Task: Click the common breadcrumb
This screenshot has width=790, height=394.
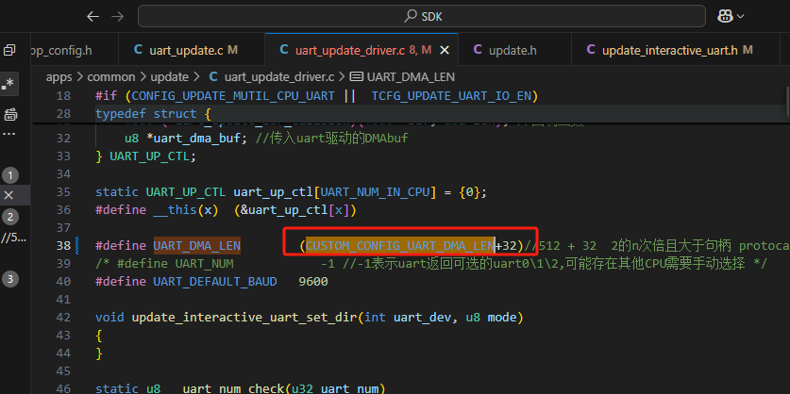Action: 110,77
